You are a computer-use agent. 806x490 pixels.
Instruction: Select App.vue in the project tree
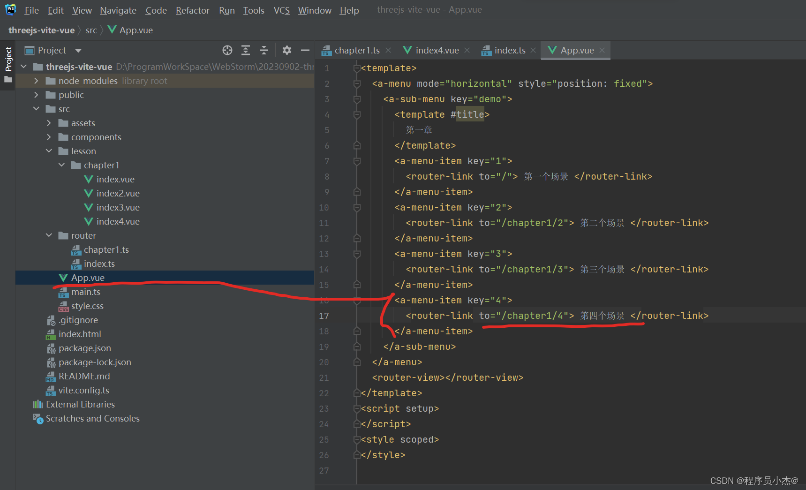[x=88, y=278]
